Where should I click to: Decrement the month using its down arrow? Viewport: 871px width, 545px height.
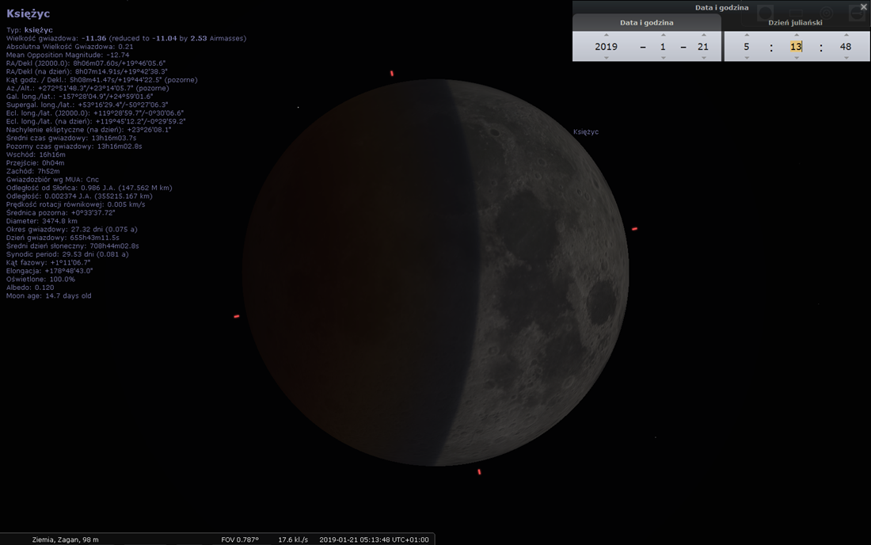pyautogui.click(x=664, y=58)
